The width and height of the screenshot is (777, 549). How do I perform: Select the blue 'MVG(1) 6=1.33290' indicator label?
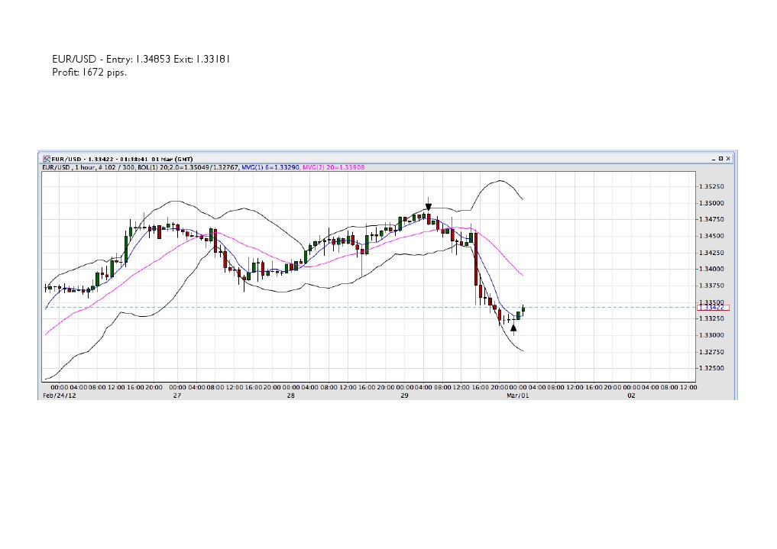click(270, 168)
